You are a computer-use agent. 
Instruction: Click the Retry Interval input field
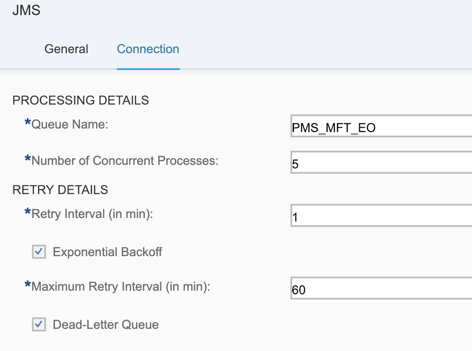(x=381, y=215)
